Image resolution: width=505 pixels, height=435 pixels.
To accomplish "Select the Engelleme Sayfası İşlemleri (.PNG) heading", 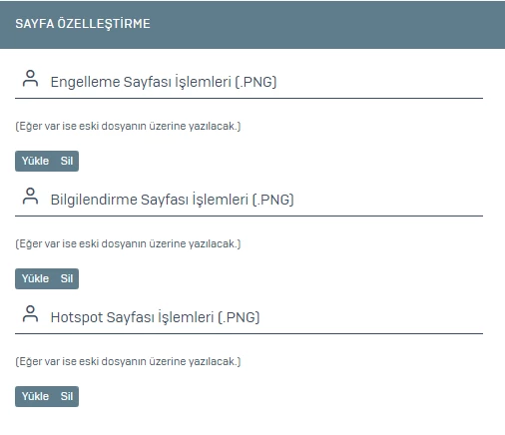I will (x=164, y=82).
